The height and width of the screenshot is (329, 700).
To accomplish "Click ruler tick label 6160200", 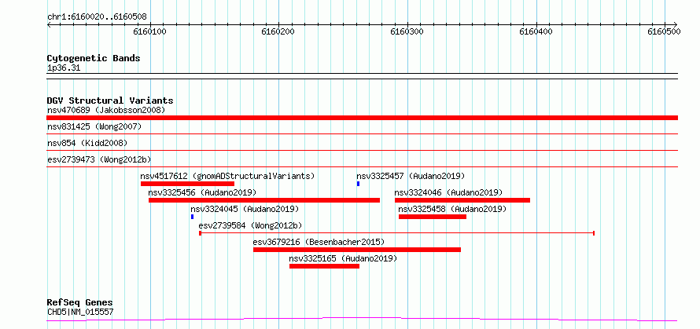I will pyautogui.click(x=278, y=31).
